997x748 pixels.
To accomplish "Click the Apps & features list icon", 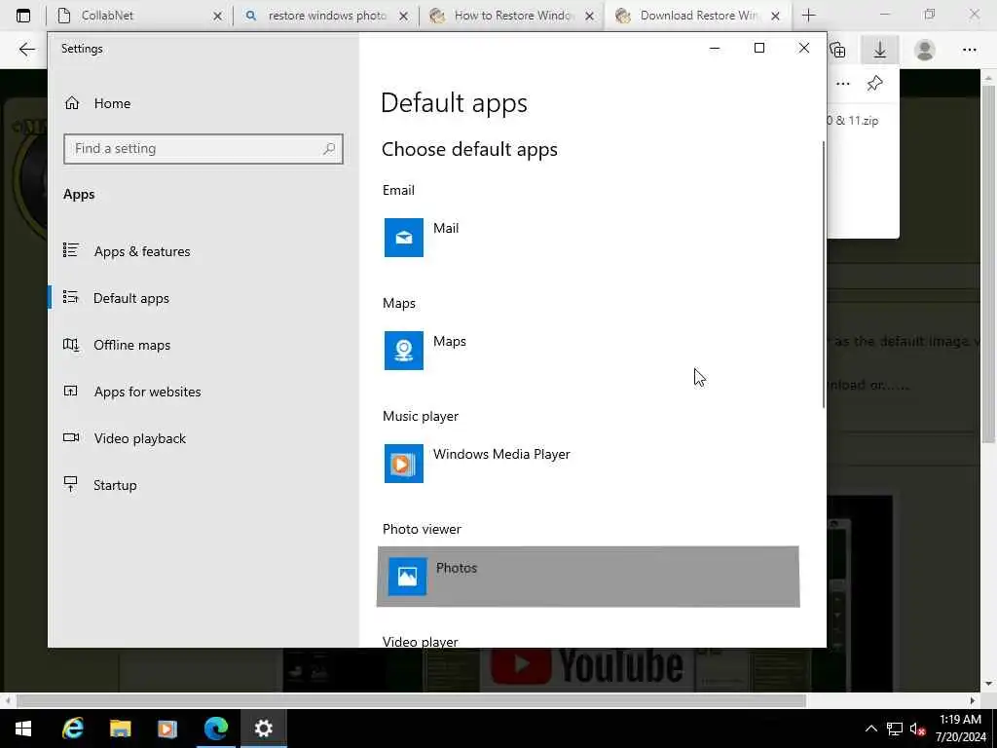I will pos(70,250).
